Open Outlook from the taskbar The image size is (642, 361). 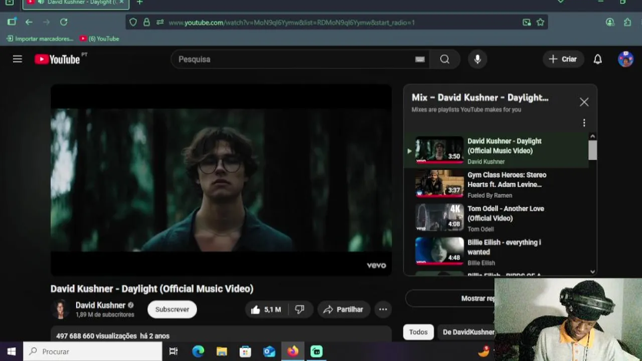pyautogui.click(x=269, y=351)
